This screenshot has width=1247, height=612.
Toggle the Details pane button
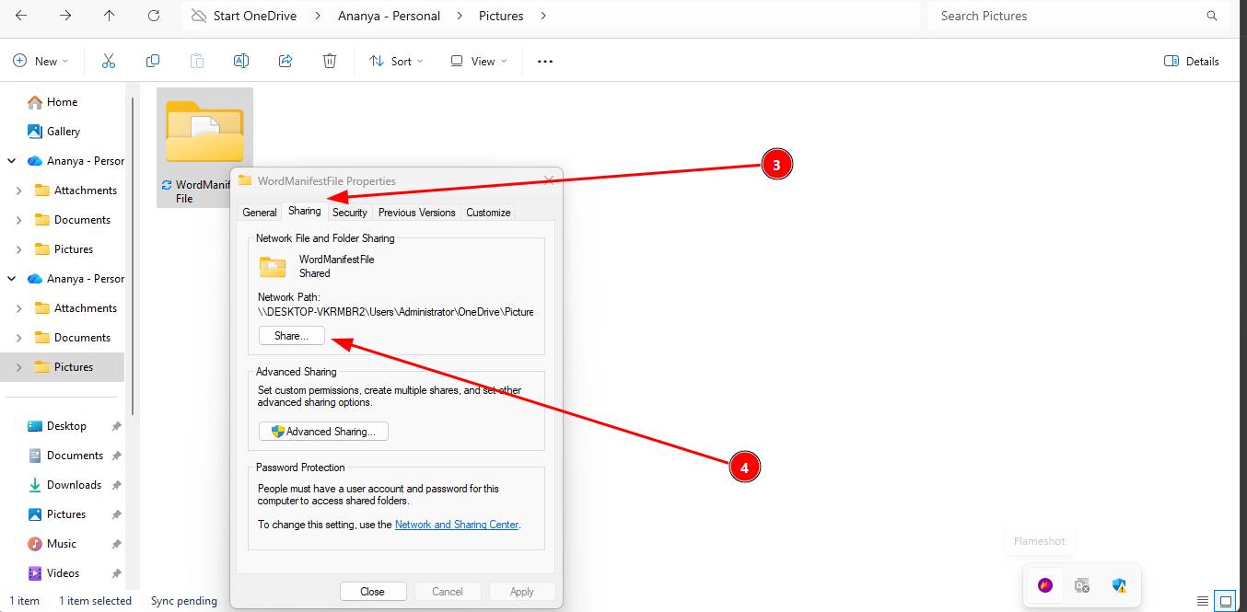tap(1192, 61)
